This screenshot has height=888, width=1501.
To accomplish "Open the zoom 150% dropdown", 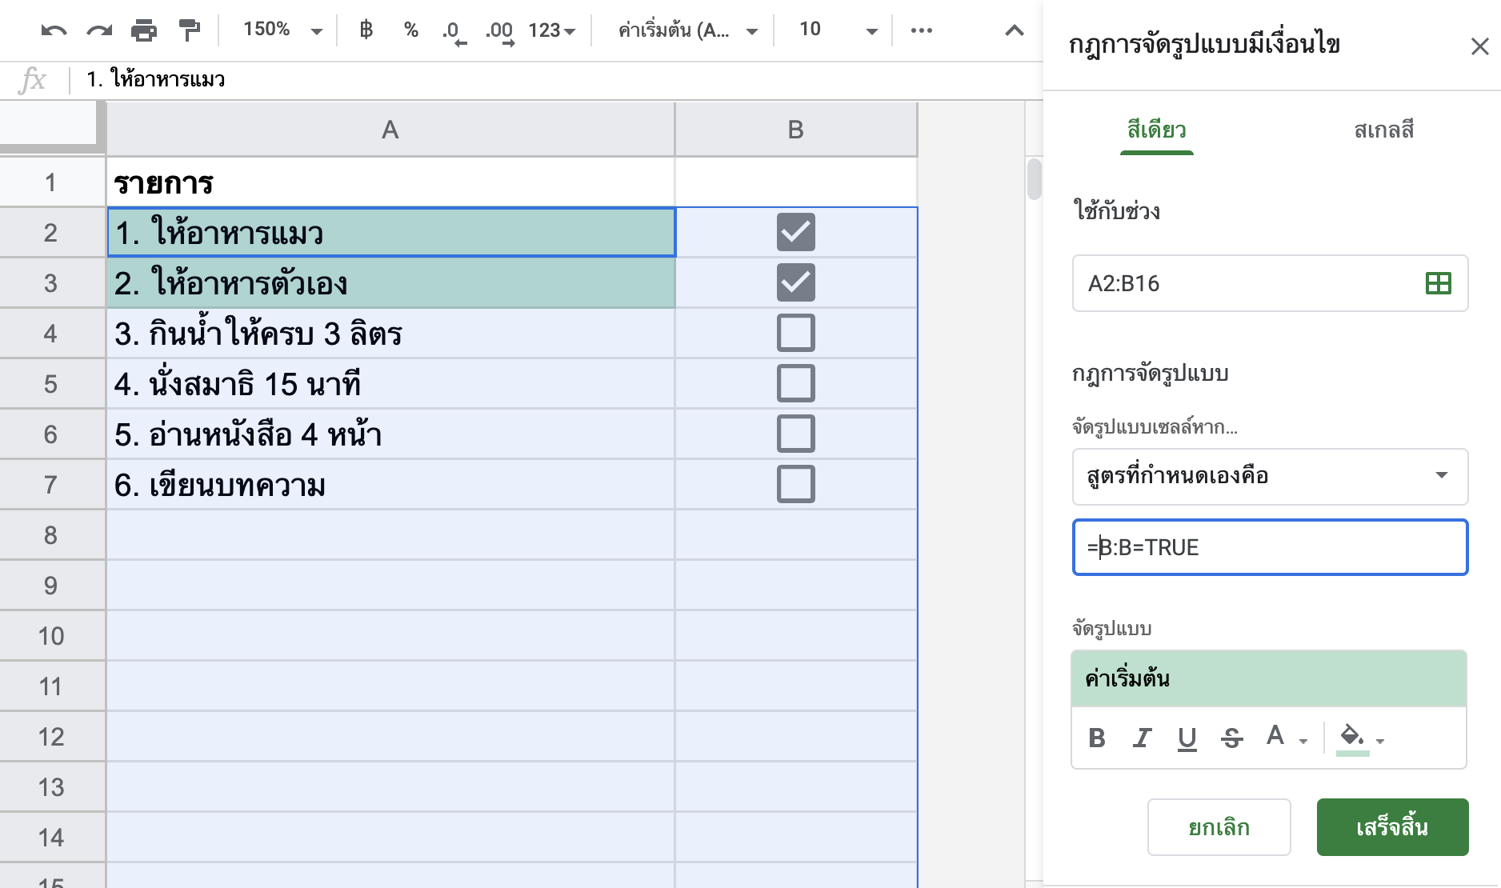I will (282, 30).
